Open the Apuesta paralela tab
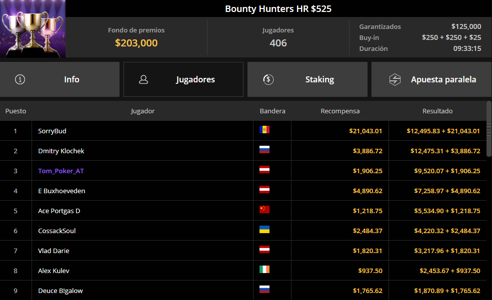The width and height of the screenshot is (492, 300). (432, 79)
